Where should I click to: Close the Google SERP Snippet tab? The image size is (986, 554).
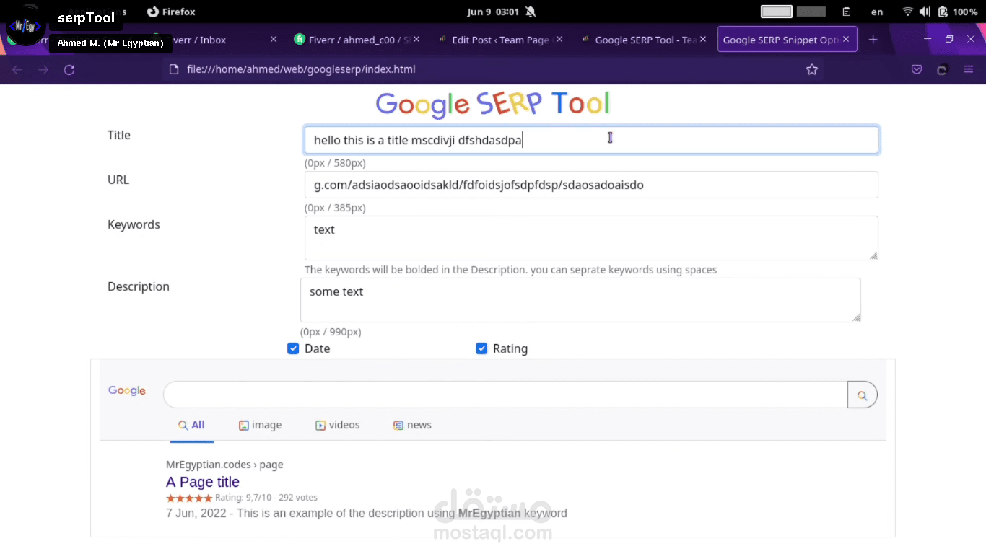point(846,40)
